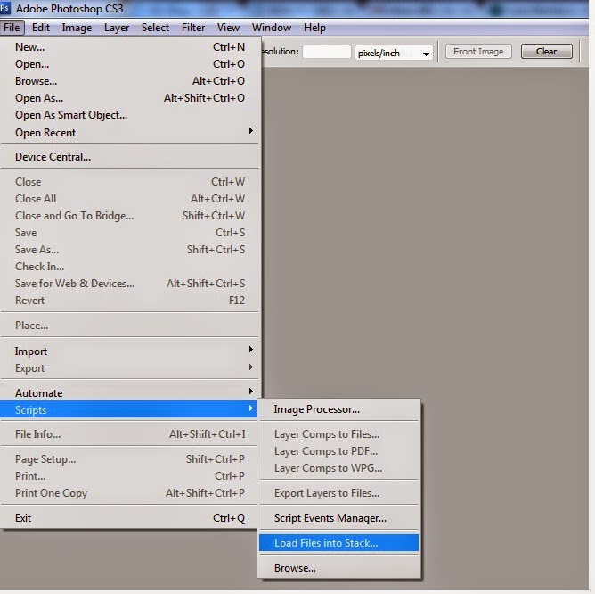
Task: Choose Revert from File menu
Action: 130,301
